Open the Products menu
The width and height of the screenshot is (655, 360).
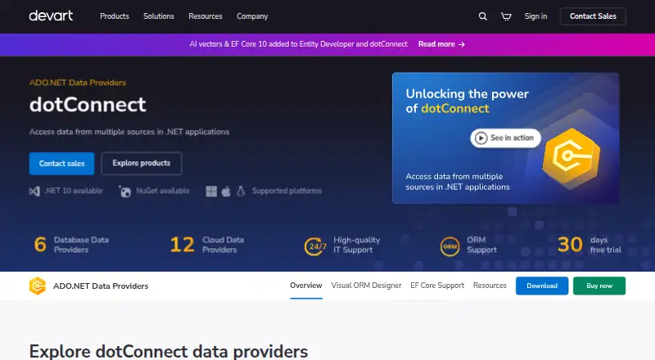115,16
